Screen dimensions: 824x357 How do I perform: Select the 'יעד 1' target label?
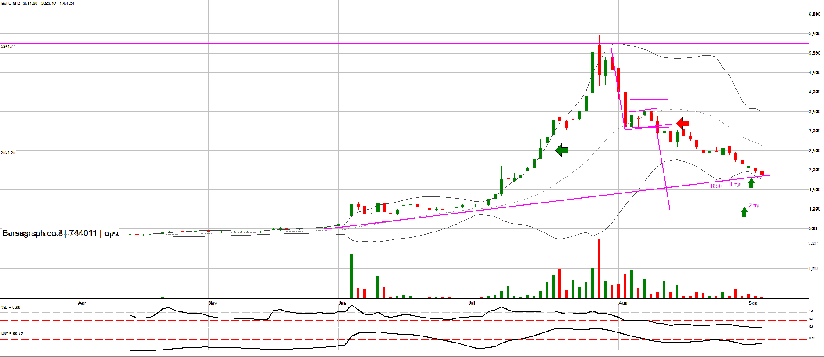[736, 185]
